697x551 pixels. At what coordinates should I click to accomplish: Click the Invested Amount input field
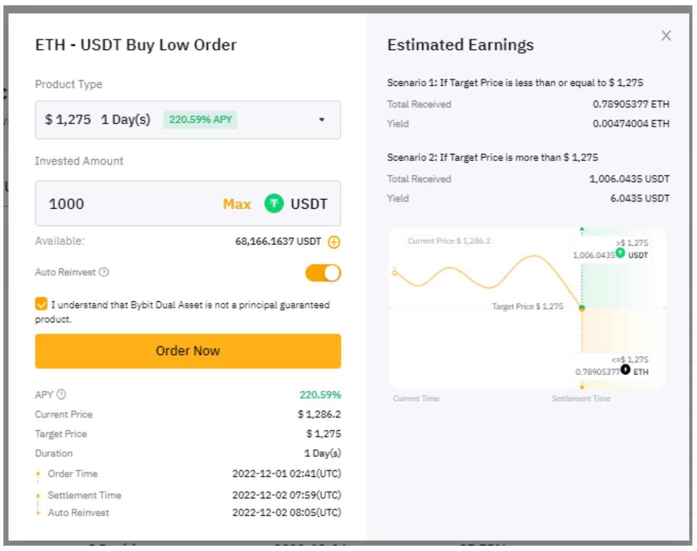(132, 204)
